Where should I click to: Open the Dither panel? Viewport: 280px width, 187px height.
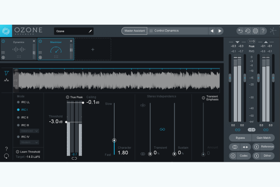coord(267,156)
